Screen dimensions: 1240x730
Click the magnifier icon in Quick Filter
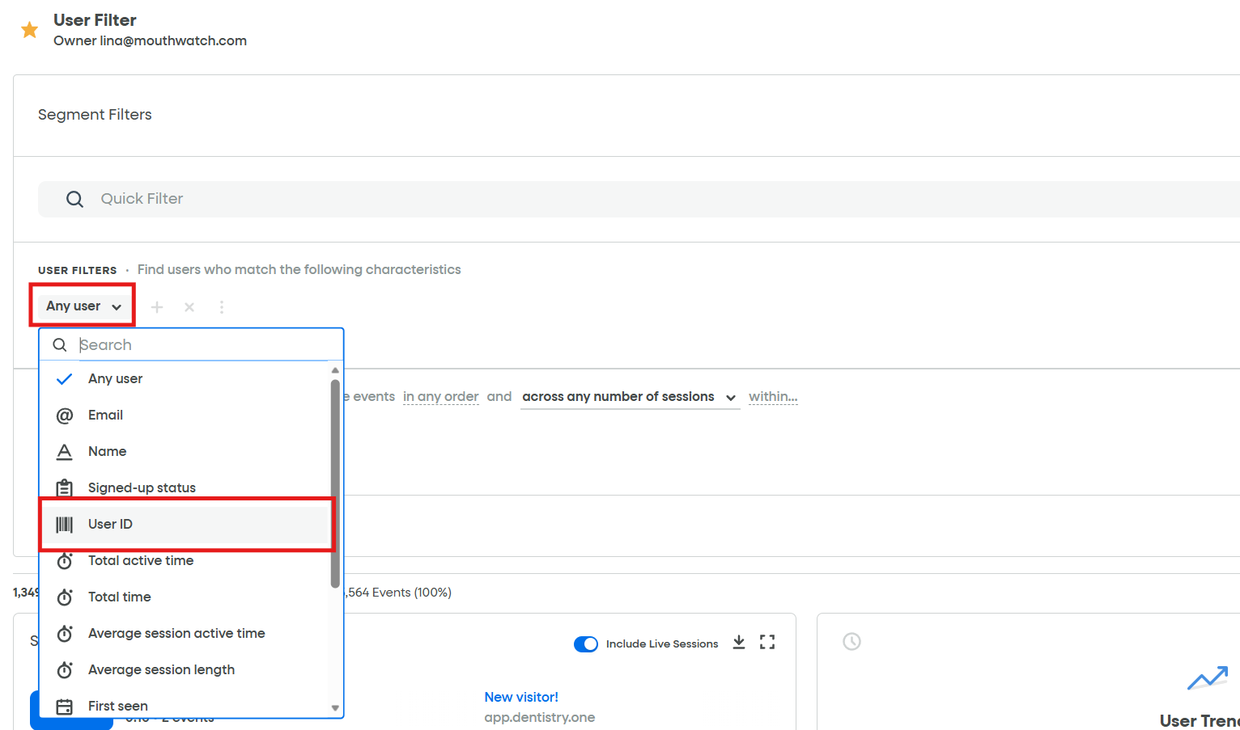coord(74,199)
